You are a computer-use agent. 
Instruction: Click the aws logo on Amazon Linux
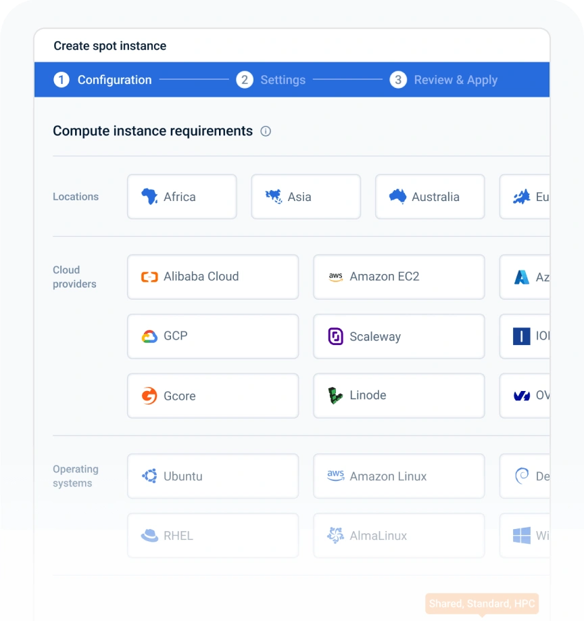[x=335, y=476]
